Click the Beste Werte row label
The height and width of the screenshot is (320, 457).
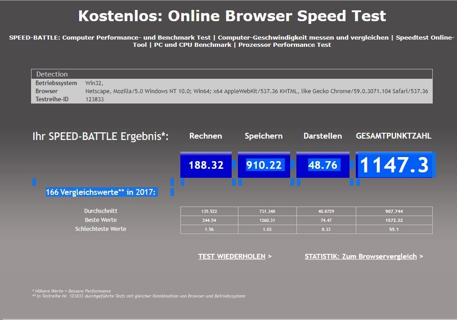(101, 220)
